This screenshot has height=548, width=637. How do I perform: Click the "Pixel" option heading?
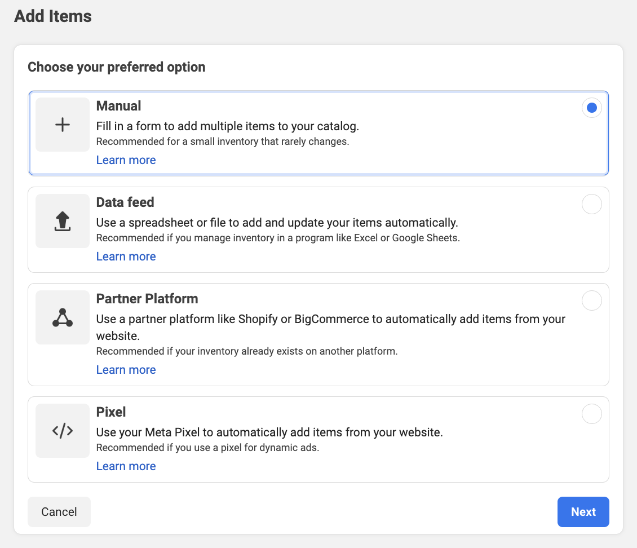pyautogui.click(x=111, y=412)
